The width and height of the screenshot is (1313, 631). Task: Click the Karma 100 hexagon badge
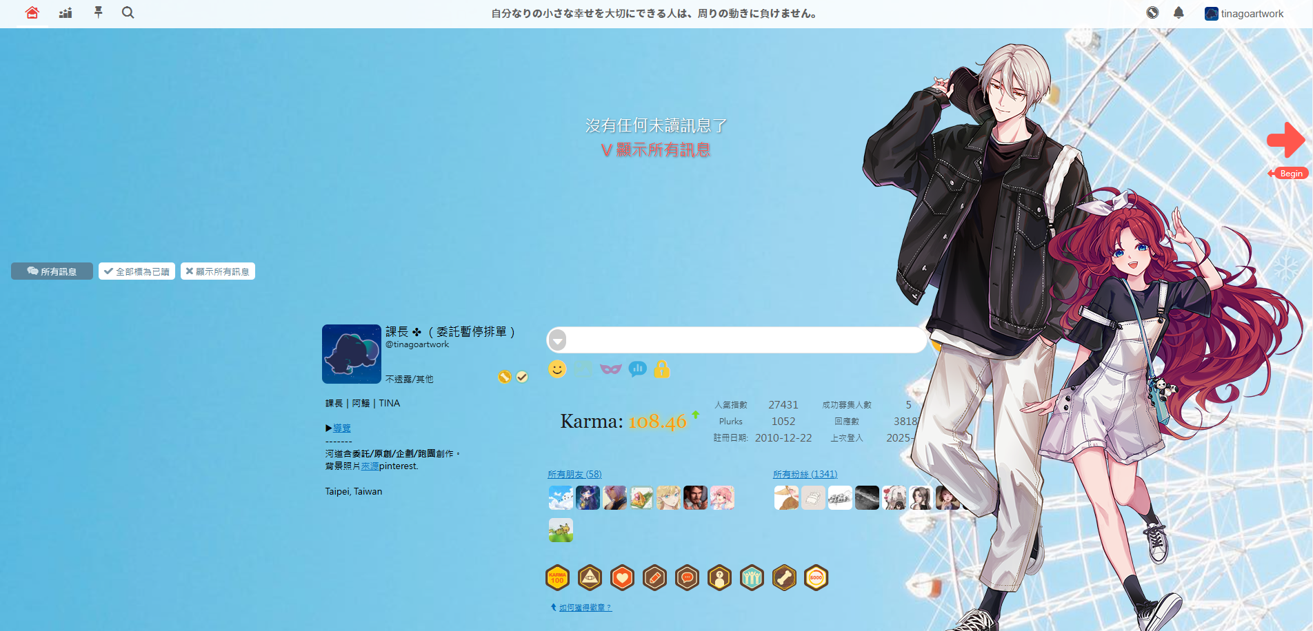[557, 578]
